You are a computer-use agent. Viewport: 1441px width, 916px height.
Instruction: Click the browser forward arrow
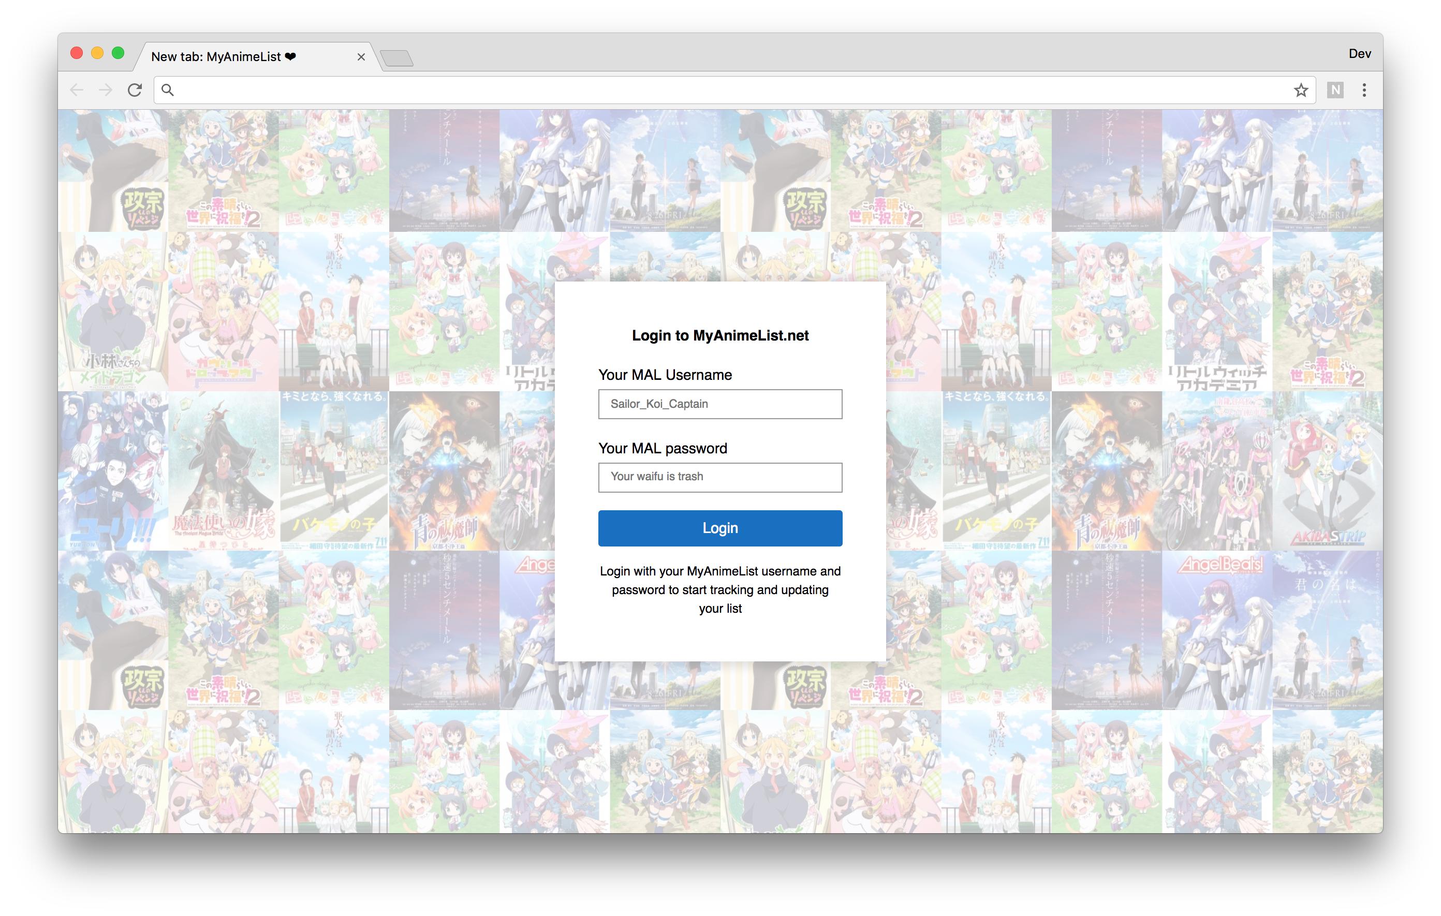(105, 91)
